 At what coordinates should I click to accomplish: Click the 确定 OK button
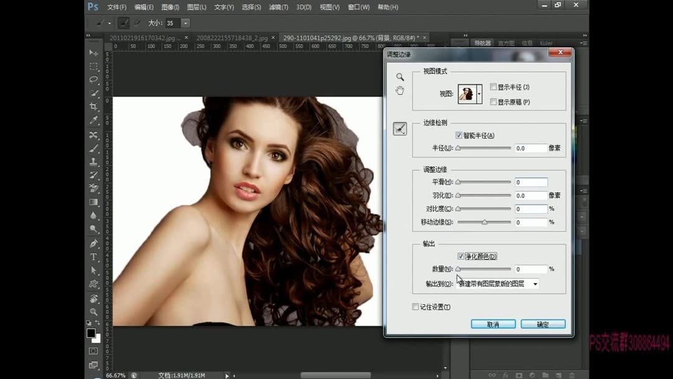(x=542, y=324)
